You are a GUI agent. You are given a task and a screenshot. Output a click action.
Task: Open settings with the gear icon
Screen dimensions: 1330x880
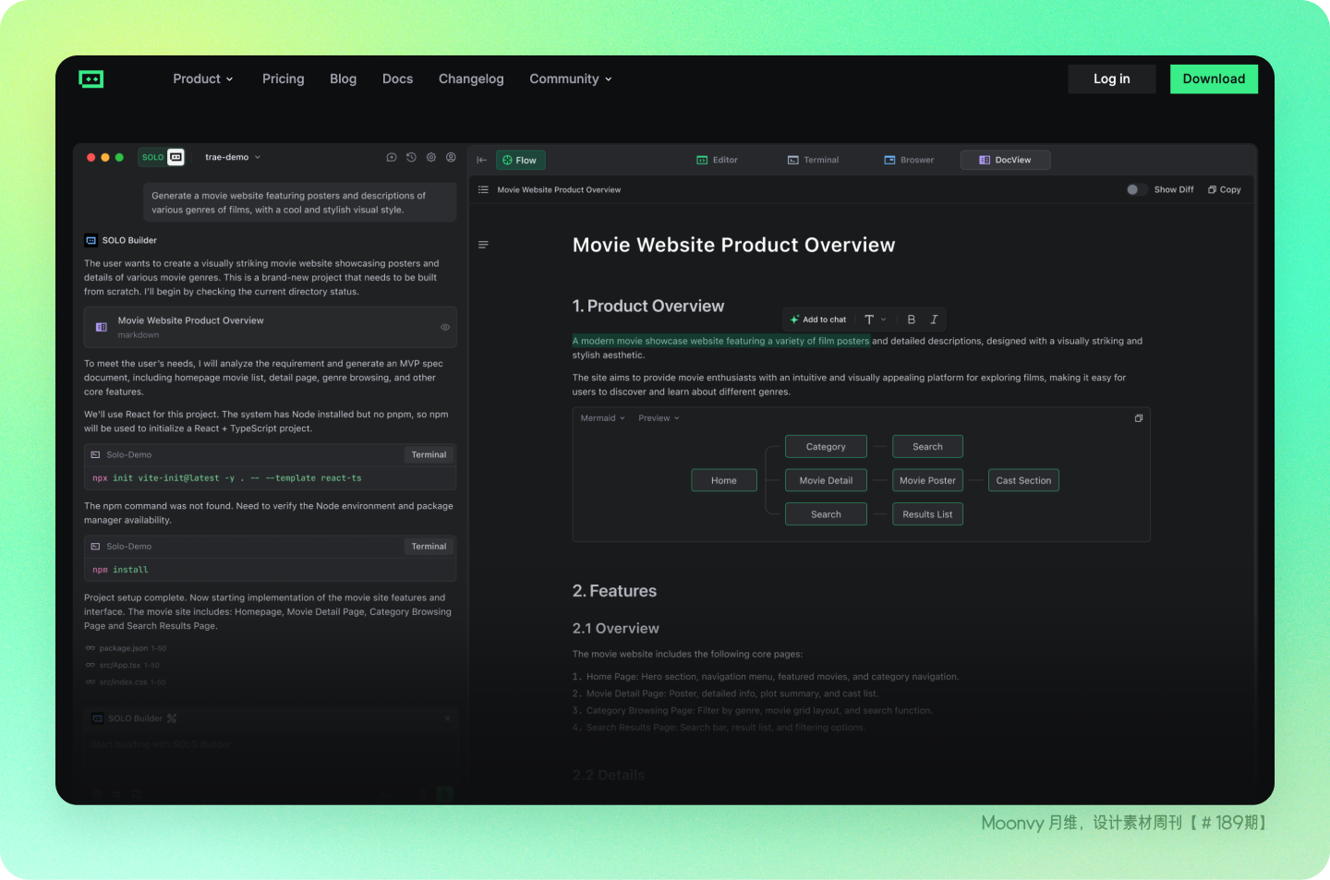431,158
